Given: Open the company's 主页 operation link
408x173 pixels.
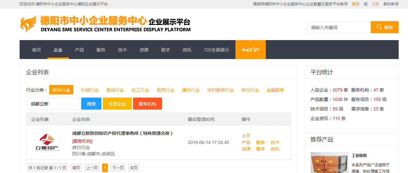Looking at the screenshot, I should point(246,136).
